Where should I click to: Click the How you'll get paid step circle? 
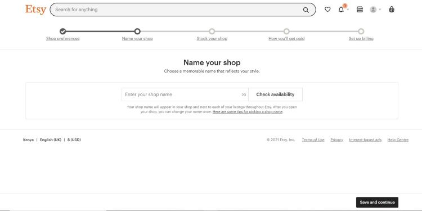point(286,31)
